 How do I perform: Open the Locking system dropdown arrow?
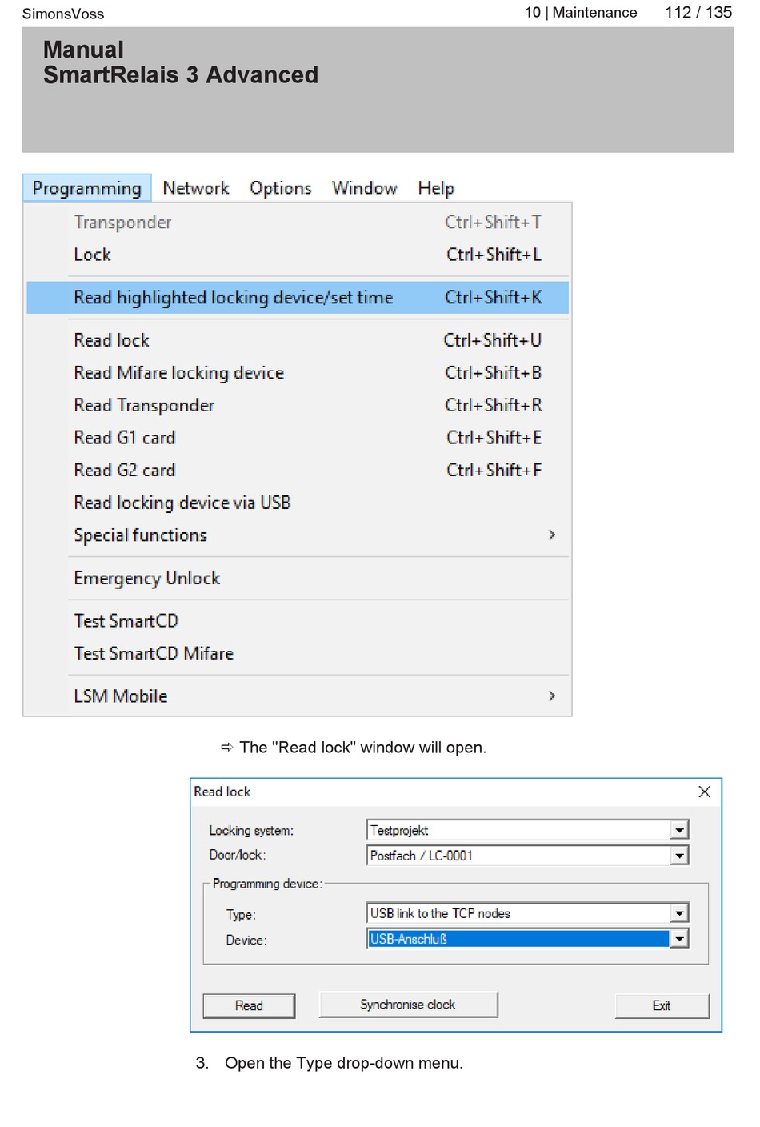(679, 831)
